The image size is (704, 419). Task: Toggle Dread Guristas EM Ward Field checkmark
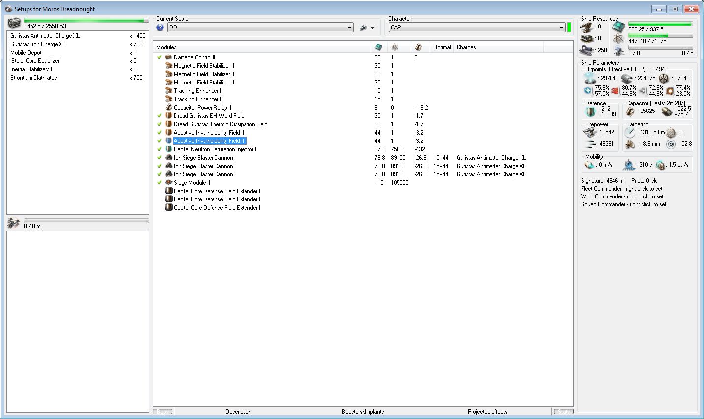pos(159,116)
